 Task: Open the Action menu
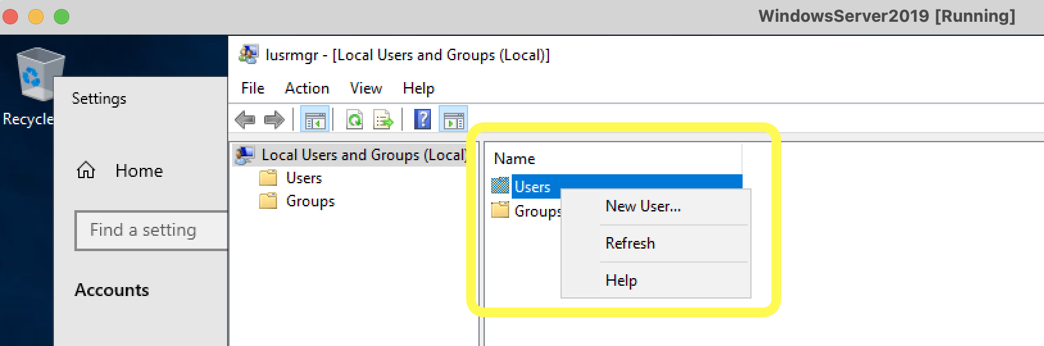click(x=307, y=88)
